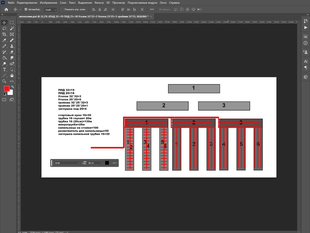Viewport: 310px width, 233px height.
Task: Select the Pen tool
Action: (12, 64)
